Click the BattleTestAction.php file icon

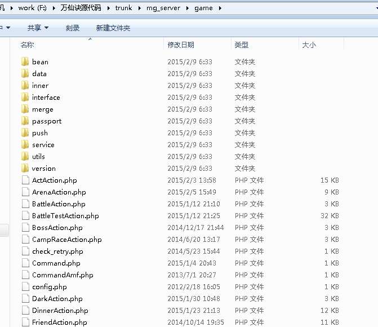pos(25,216)
